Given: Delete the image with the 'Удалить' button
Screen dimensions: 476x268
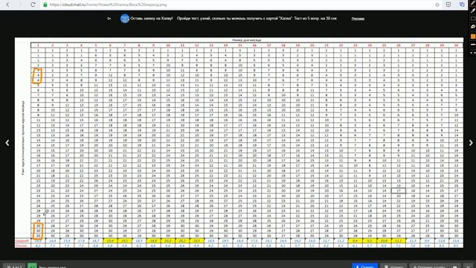Looking at the screenshot, I should [x=393, y=267].
